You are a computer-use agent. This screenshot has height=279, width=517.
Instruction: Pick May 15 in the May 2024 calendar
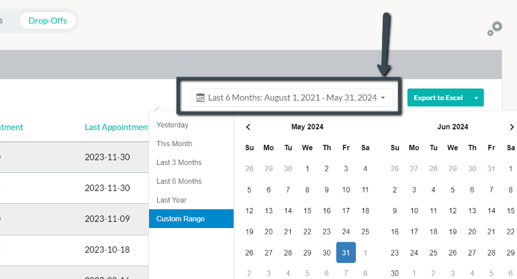(308, 211)
